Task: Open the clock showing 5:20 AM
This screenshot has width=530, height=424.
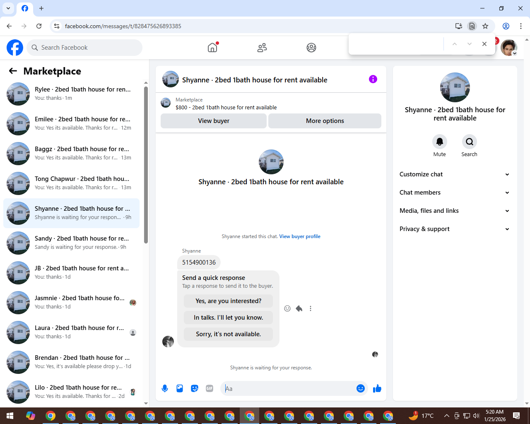Action: (495, 416)
